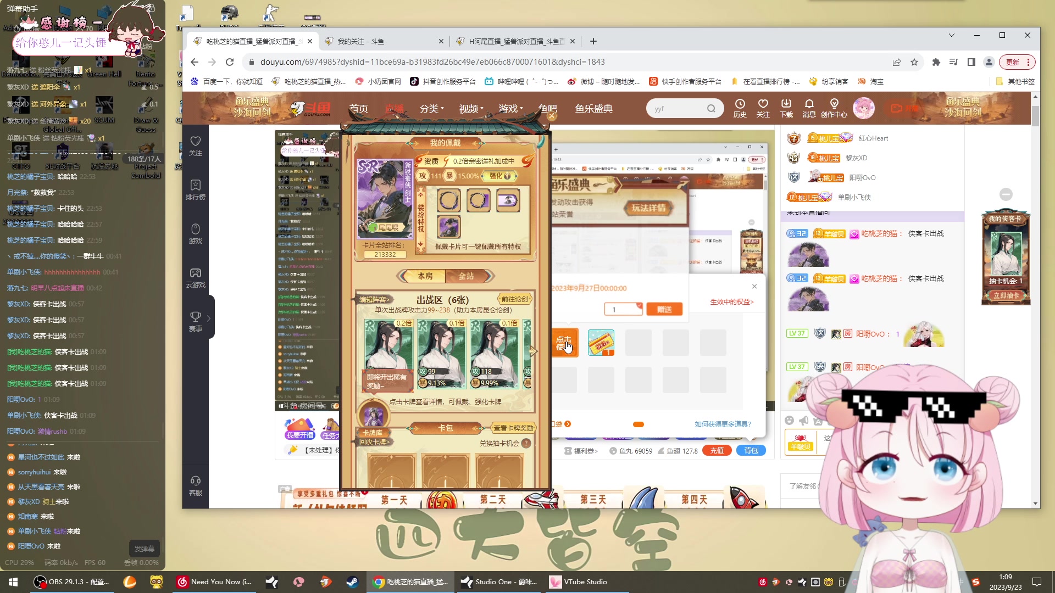Switch the card view to 本房
The height and width of the screenshot is (593, 1055).
tap(425, 276)
